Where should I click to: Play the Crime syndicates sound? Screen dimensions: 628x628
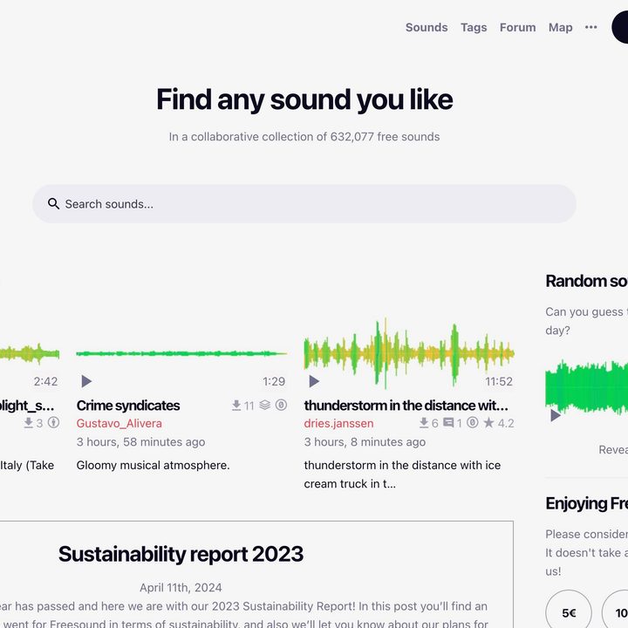tap(86, 381)
